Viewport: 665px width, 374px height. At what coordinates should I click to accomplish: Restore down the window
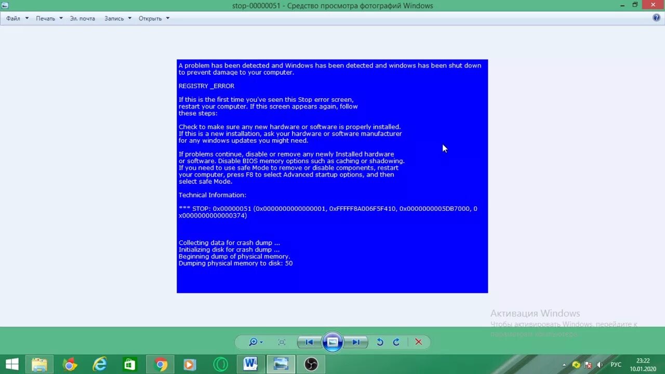pyautogui.click(x=635, y=5)
